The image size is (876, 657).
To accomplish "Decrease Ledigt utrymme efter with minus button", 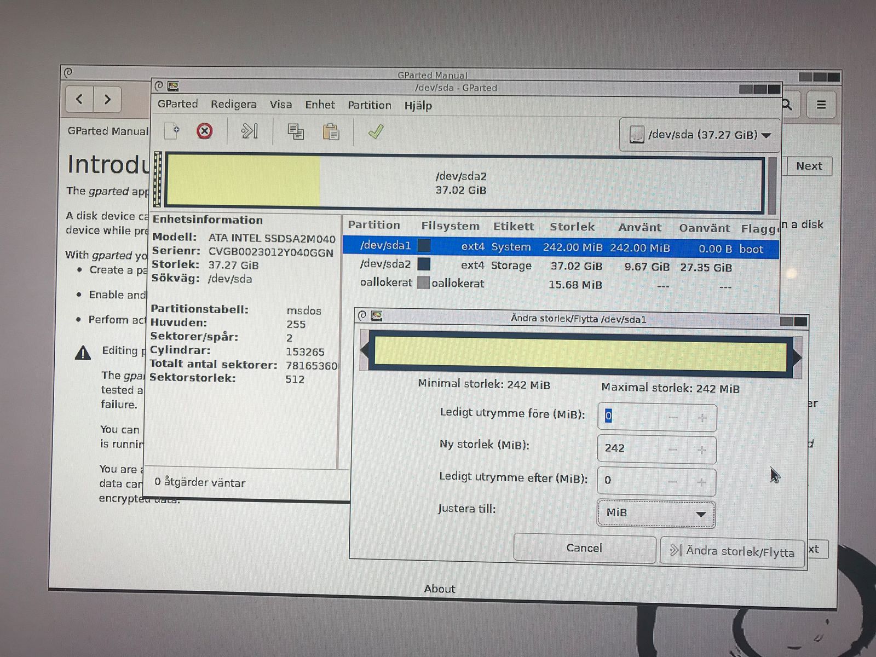I will pyautogui.click(x=672, y=482).
